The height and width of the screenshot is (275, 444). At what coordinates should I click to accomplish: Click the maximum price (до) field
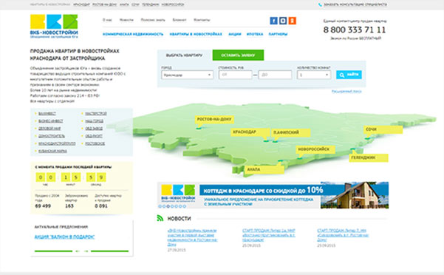tap(275, 75)
